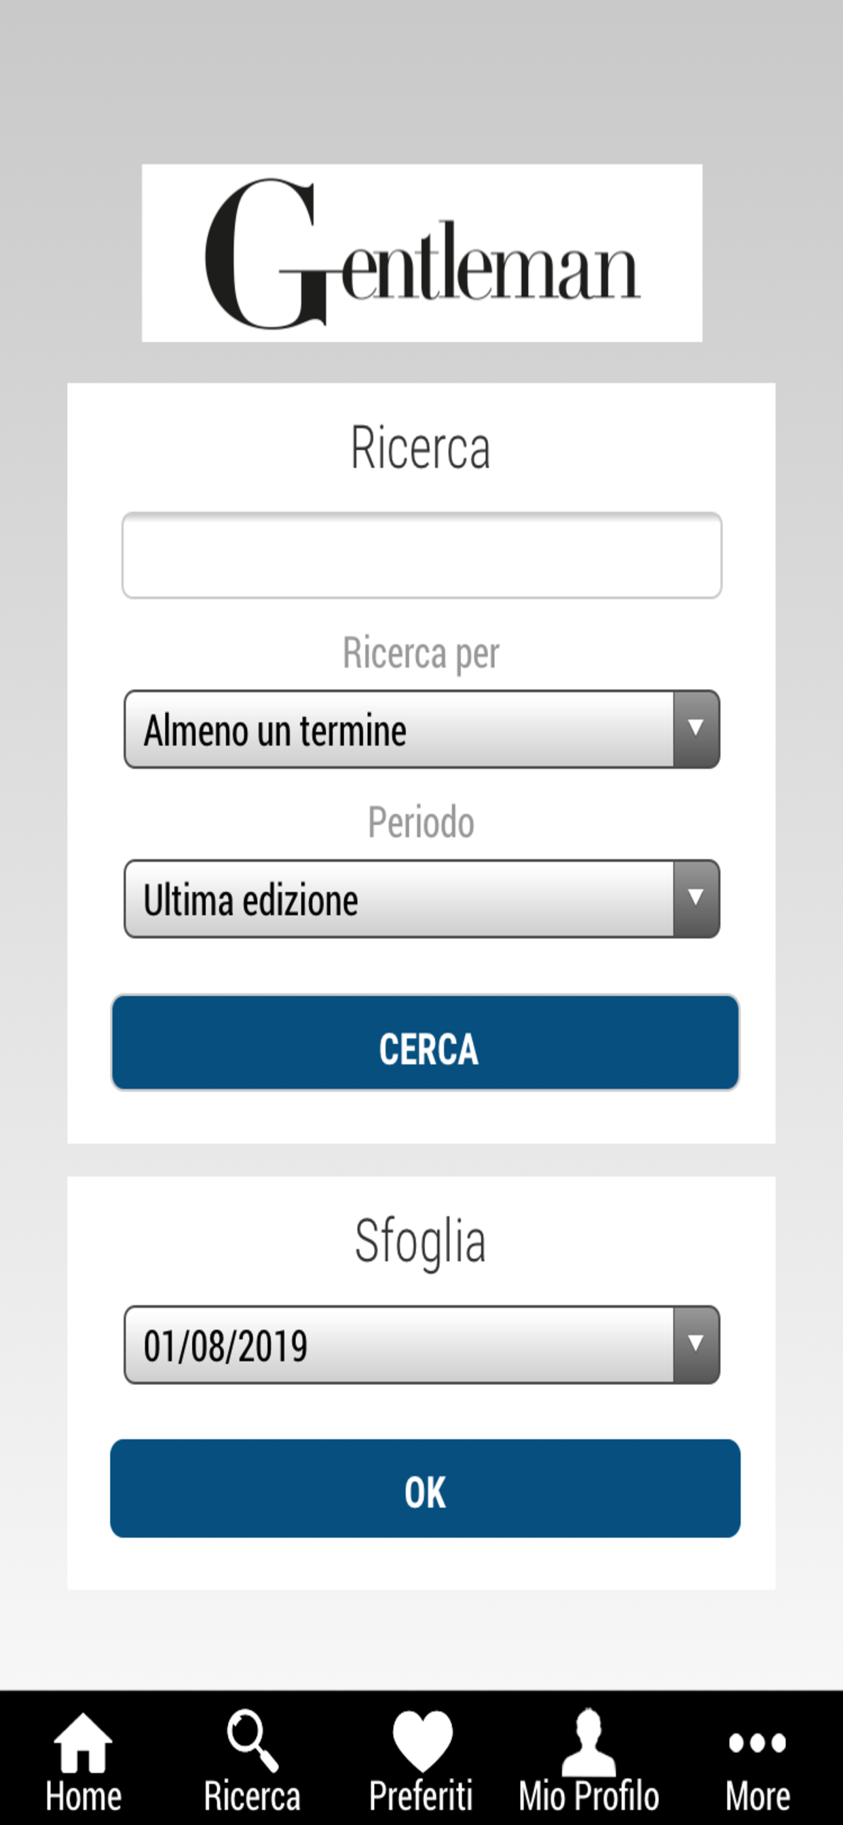Open Mio Profilo person icon
843x1825 pixels.
point(588,1741)
